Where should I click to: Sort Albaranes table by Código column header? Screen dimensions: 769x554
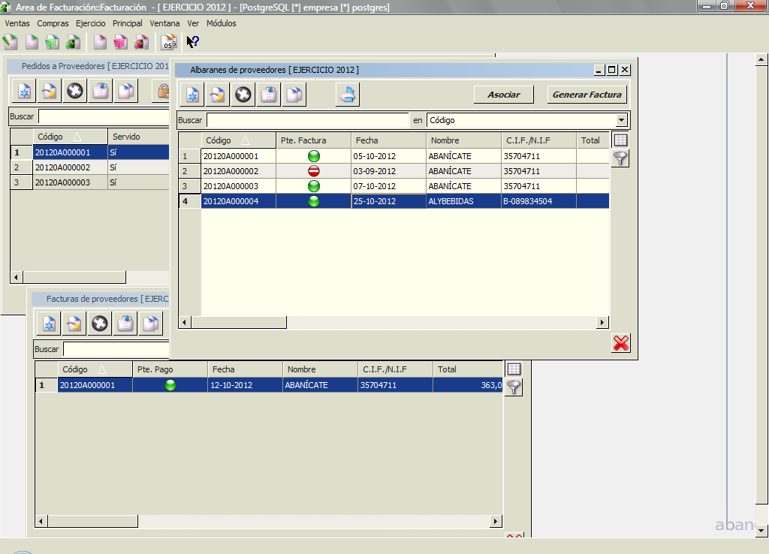click(x=239, y=140)
